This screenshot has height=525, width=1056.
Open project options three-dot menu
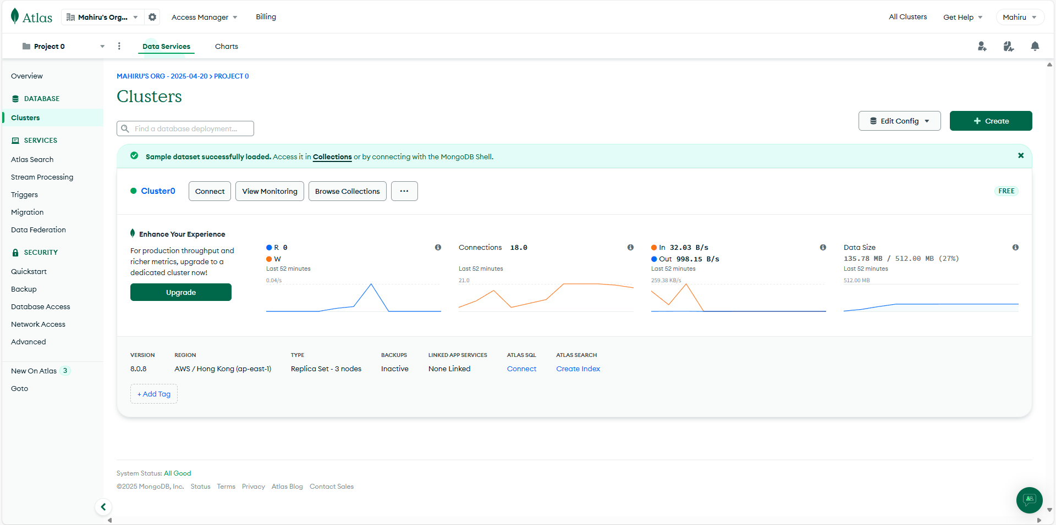119,46
